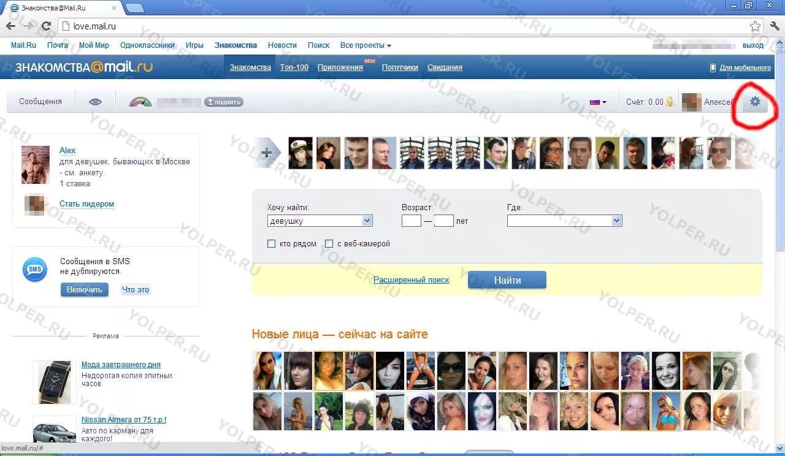Image resolution: width=785 pixels, height=456 pixels.
Task: Click the 'Что это' button
Action: click(x=136, y=289)
